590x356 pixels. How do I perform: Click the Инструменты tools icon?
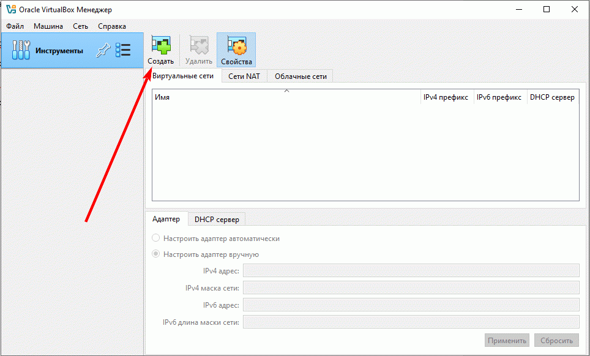pyautogui.click(x=21, y=51)
